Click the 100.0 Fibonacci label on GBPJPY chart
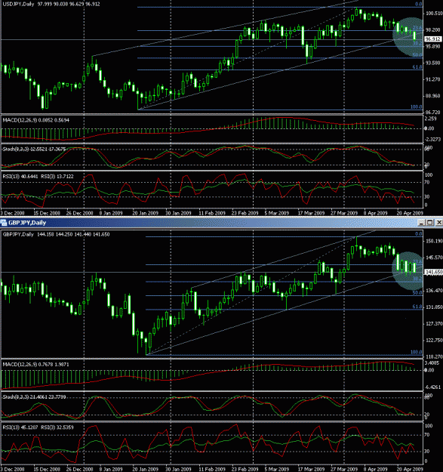The image size is (443, 472). click(x=416, y=352)
